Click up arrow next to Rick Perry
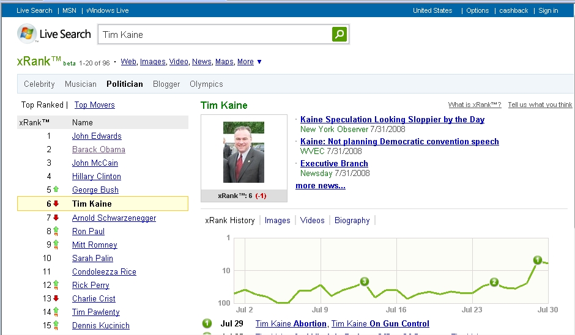 pyautogui.click(x=56, y=285)
